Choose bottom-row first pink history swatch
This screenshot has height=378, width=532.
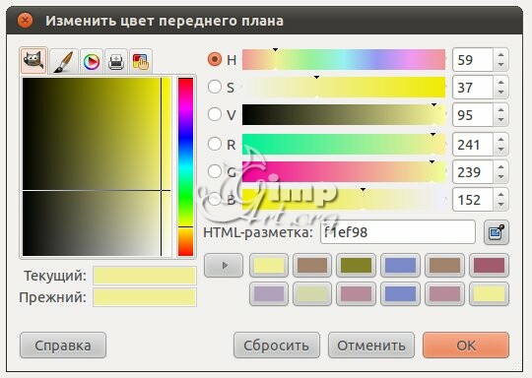357,294
